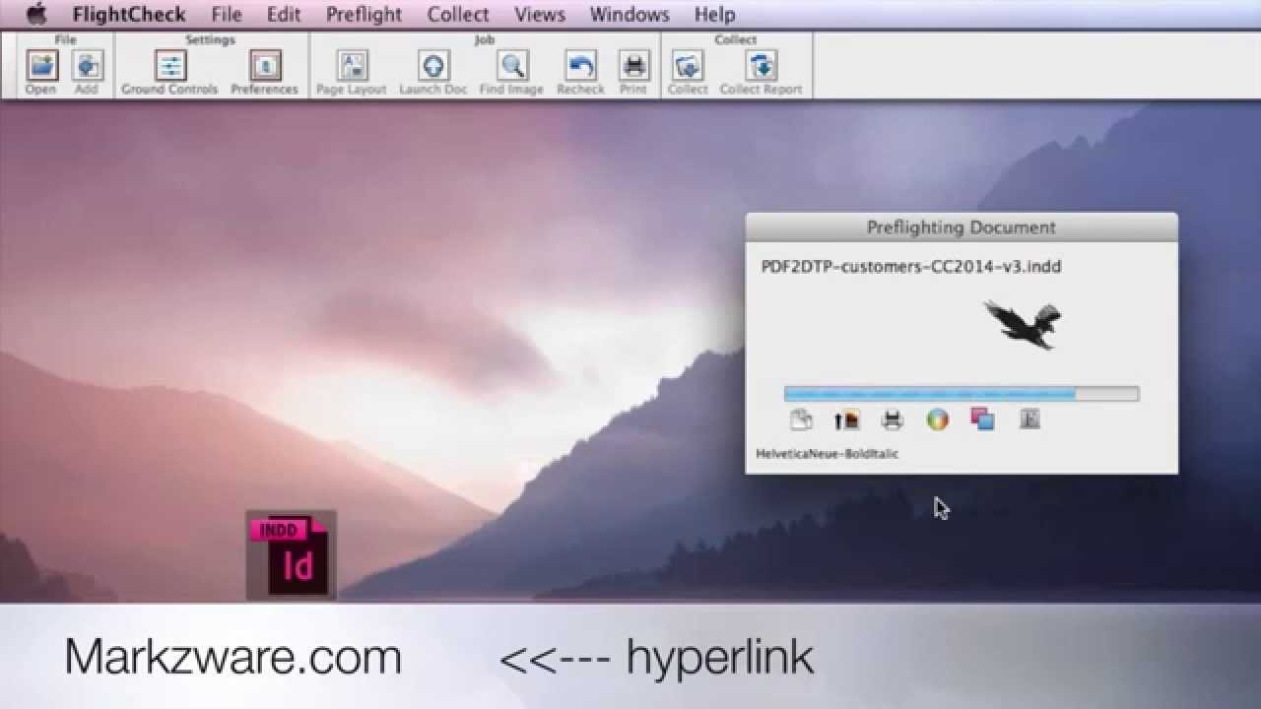
Task: Open the Preflight menu
Action: 365,14
